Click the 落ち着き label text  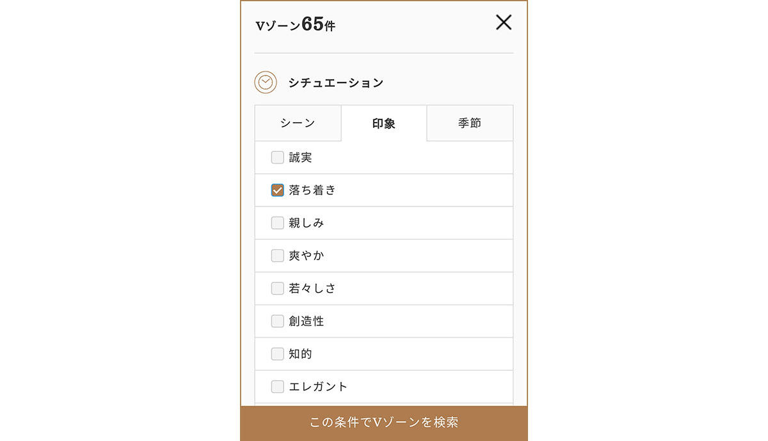click(x=312, y=190)
